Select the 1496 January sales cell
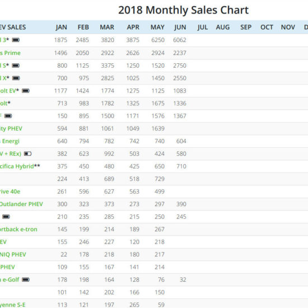 pos(60,53)
